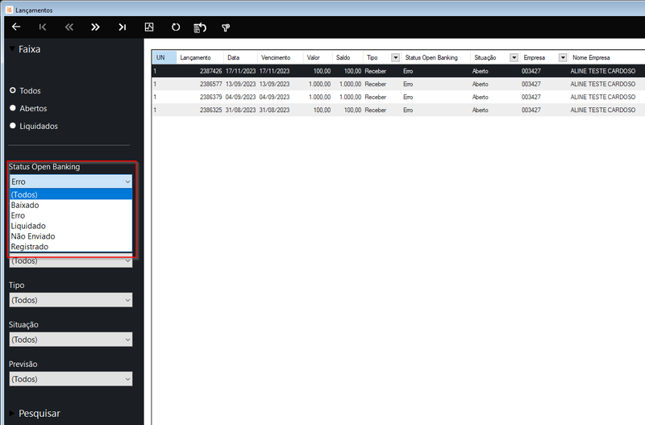Viewport: 645px width, 425px height.
Task: Sort by the Saldo column header
Action: click(x=347, y=57)
